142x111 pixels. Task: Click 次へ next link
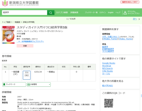coord(135,19)
